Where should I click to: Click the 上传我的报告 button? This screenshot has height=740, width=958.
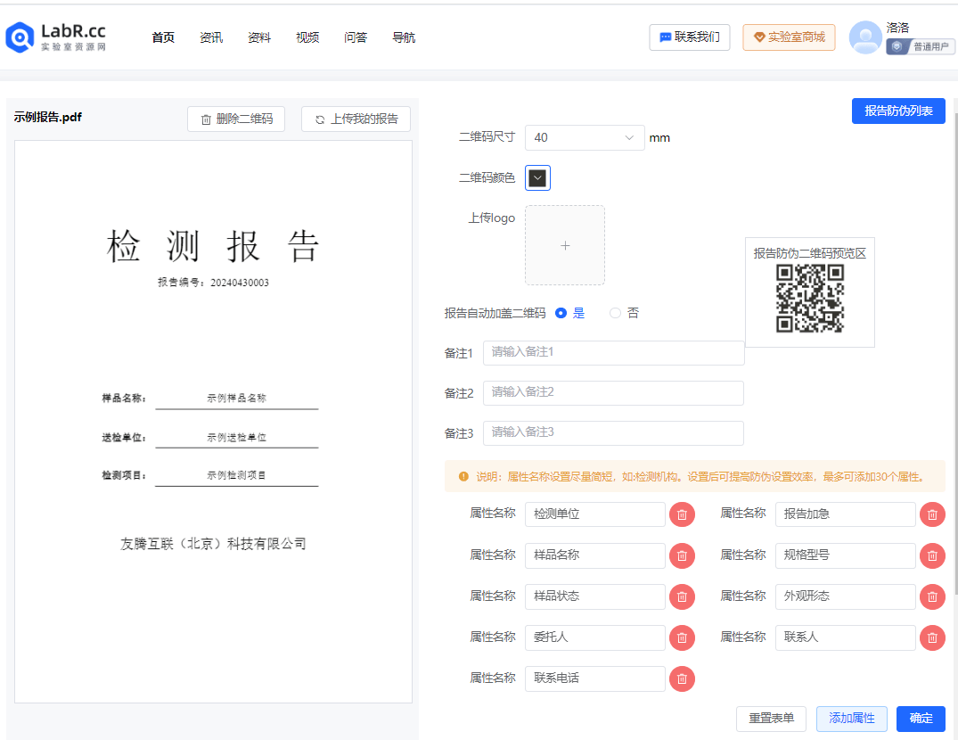(356, 119)
